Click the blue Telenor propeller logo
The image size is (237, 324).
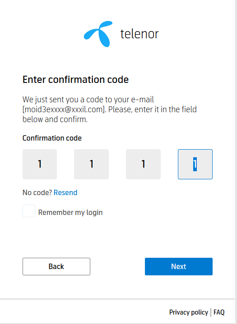click(98, 34)
